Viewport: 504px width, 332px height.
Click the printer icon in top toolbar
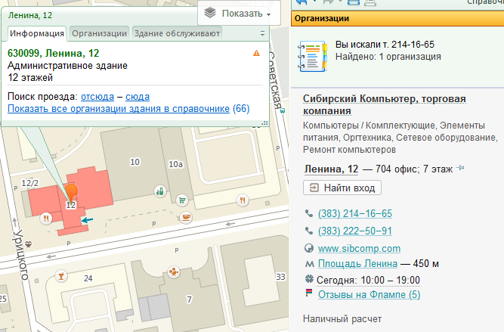click(370, 3)
